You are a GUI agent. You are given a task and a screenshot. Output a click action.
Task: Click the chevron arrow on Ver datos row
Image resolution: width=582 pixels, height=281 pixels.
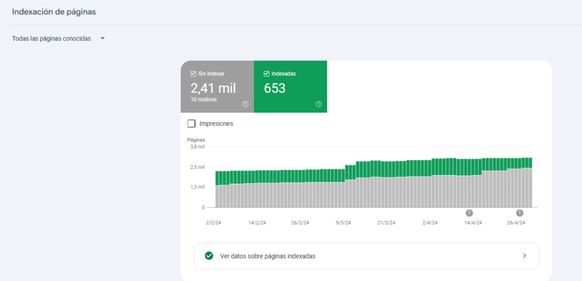tap(525, 256)
